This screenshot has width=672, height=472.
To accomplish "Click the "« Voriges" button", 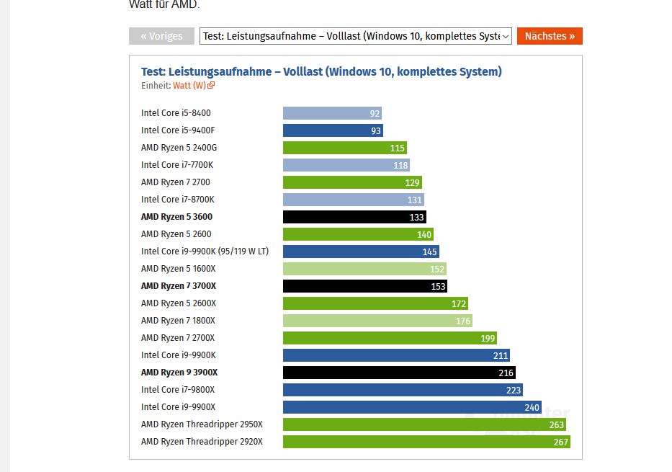I will click(x=161, y=36).
